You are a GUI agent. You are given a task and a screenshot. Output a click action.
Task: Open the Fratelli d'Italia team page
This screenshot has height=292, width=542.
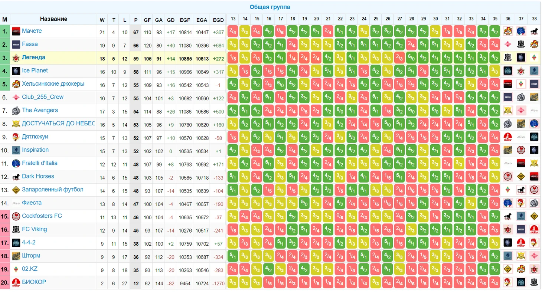(x=40, y=163)
